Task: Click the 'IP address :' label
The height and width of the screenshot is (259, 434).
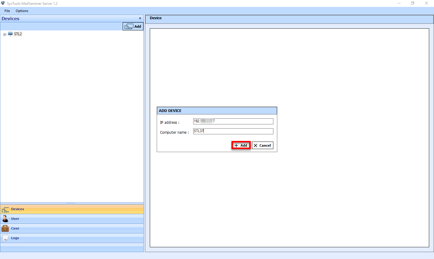Action: click(170, 123)
